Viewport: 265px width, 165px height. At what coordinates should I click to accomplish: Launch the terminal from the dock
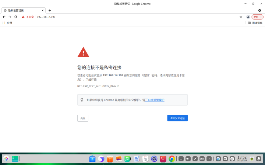click(x=163, y=159)
